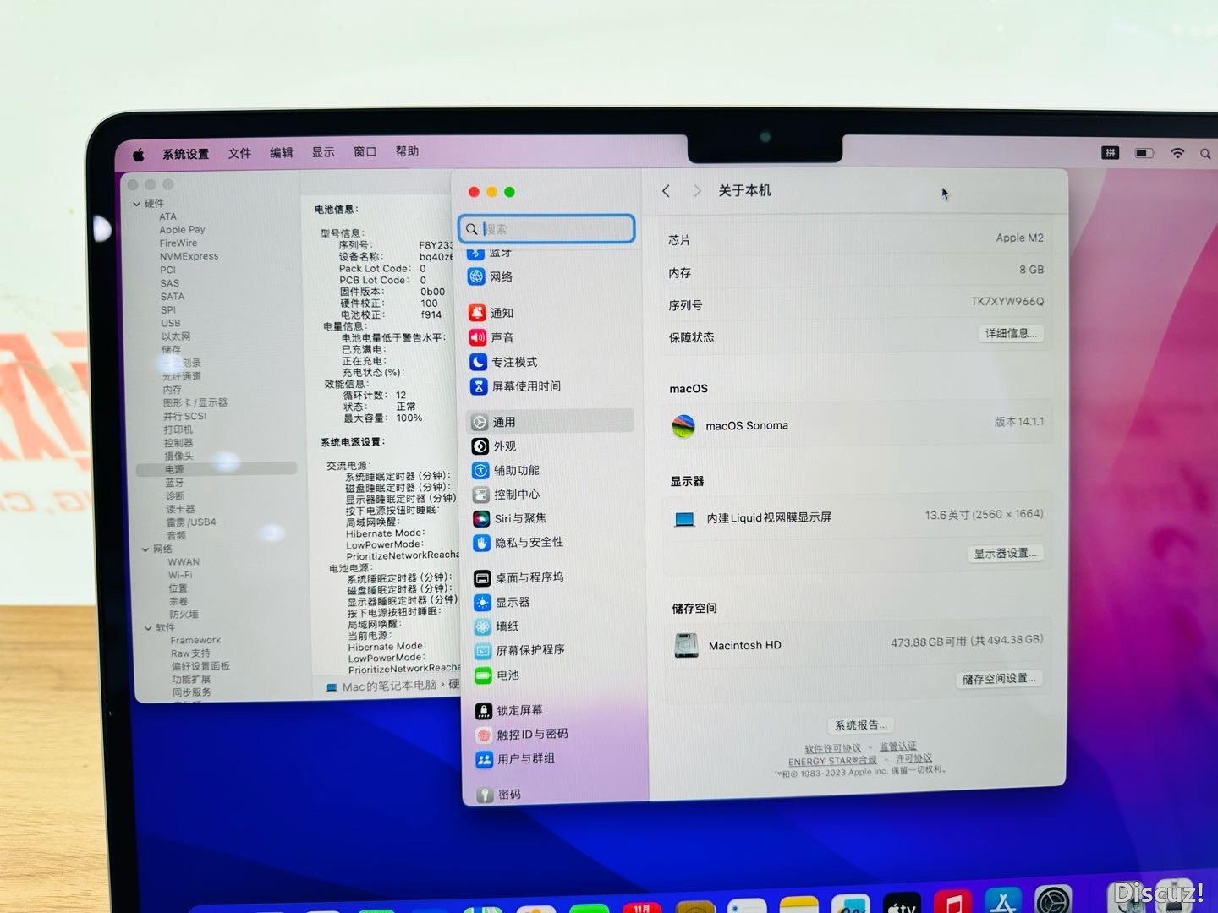Click the 储存空间设置 button
Screen dimensions: 1218x913
point(999,679)
